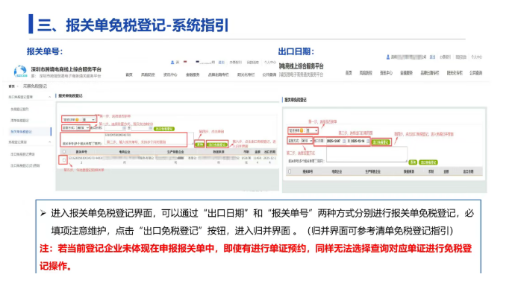Image resolution: width=515 pixels, height=286 pixels.
Task: Click the 查询 button in the 出口日期 screenshot
Action: pos(413,162)
